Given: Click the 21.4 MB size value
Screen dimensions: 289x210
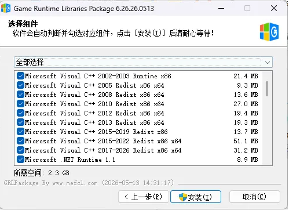Looking at the screenshot, I should click(x=246, y=76).
